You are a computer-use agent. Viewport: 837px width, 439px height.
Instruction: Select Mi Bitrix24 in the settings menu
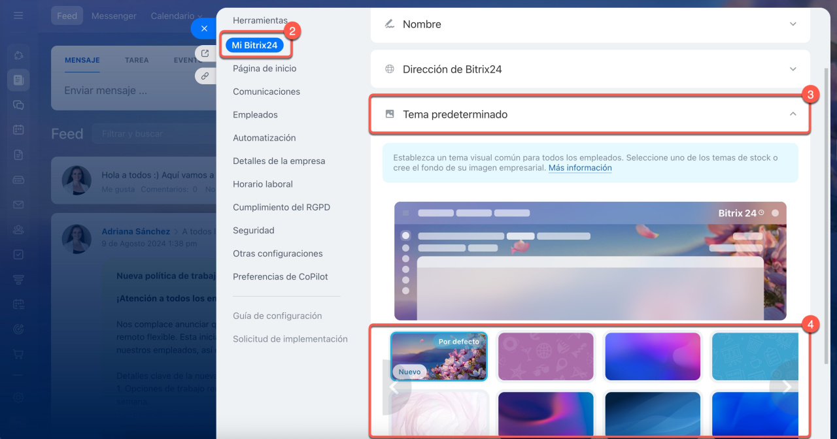254,45
